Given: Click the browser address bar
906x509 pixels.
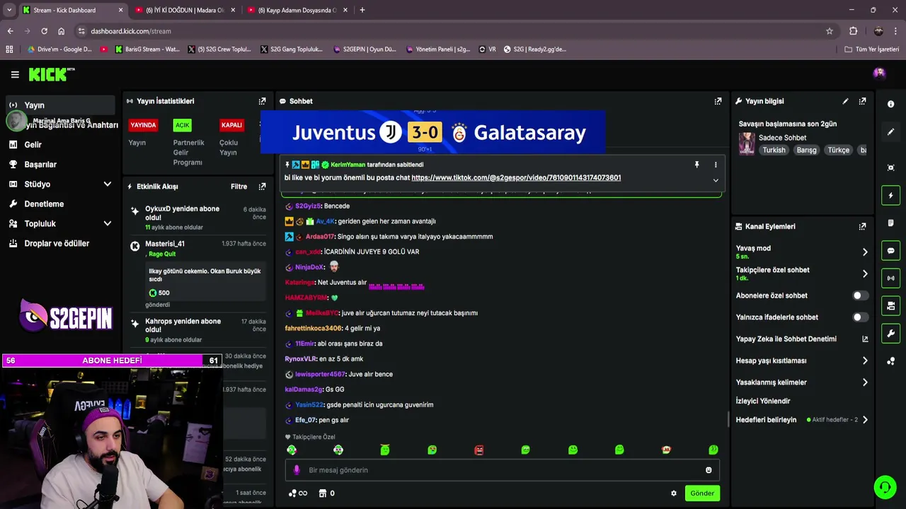Looking at the screenshot, I should 453,31.
